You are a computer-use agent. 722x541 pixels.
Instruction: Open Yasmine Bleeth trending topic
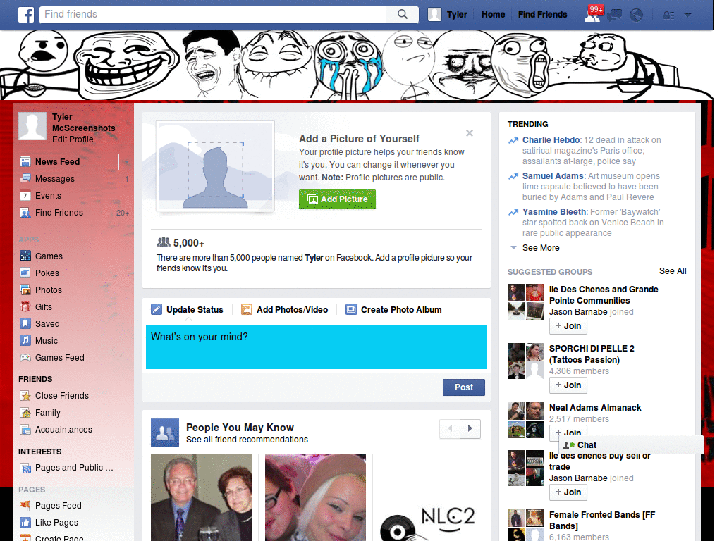(554, 211)
